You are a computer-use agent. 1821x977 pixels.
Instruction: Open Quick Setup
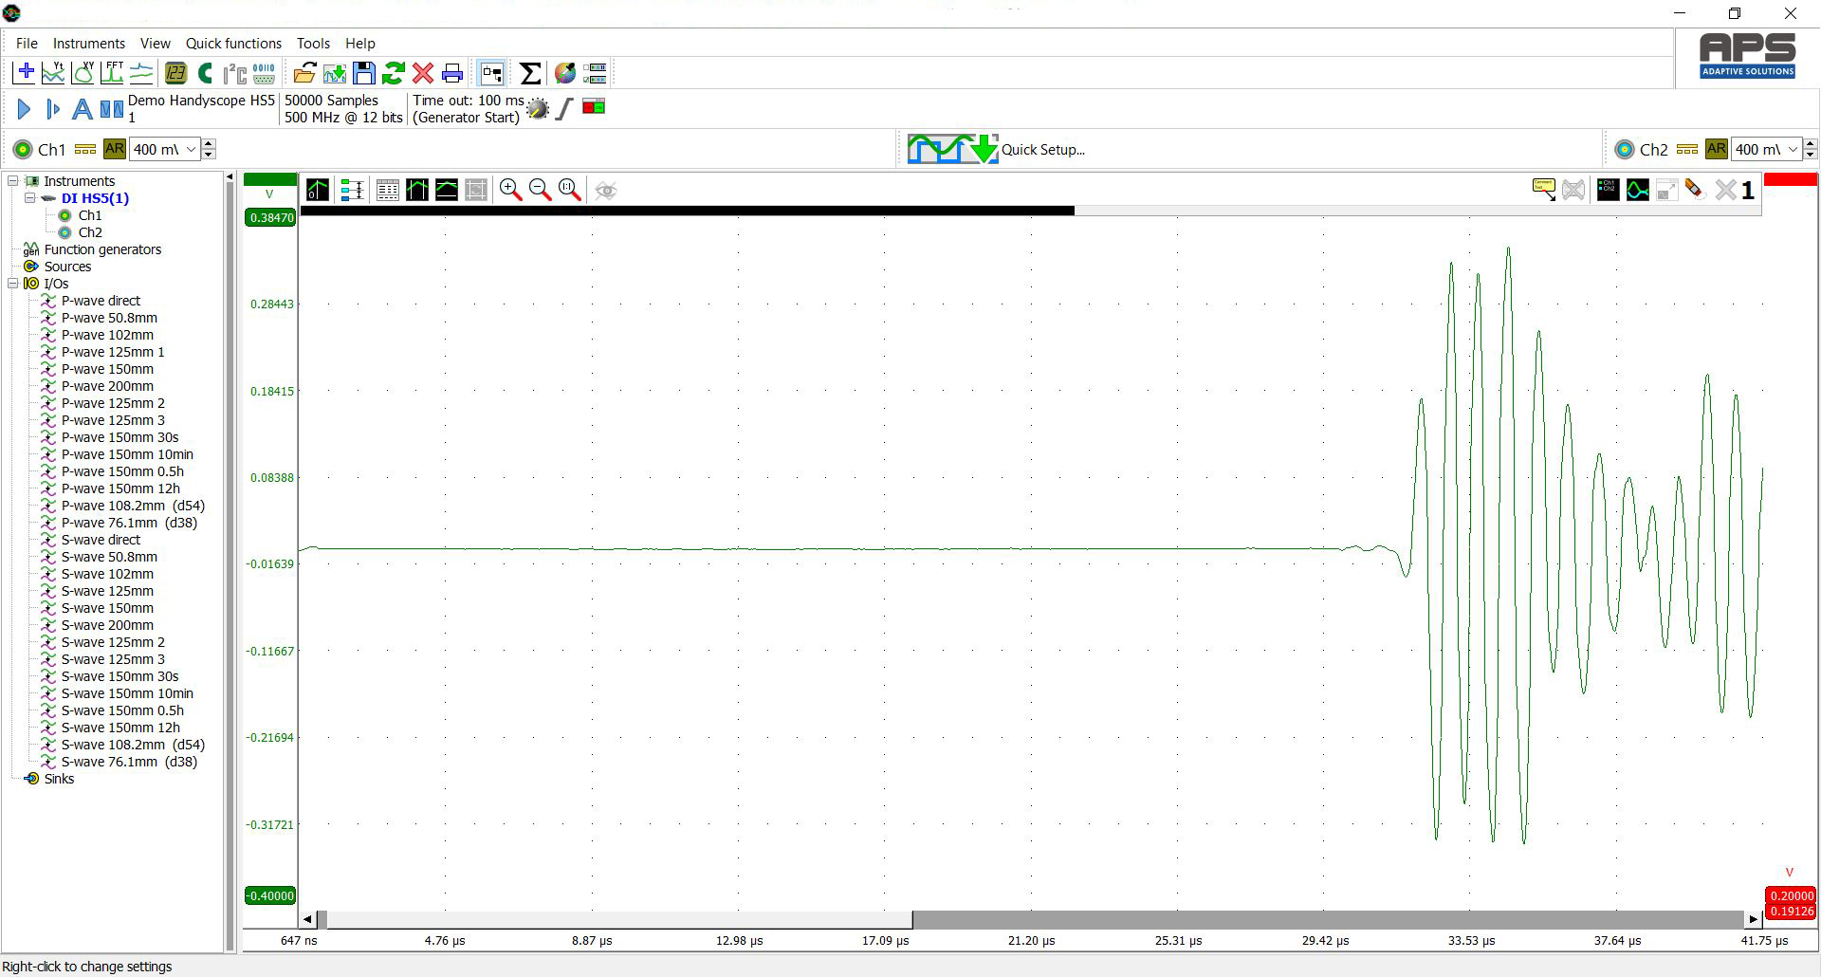click(x=996, y=149)
